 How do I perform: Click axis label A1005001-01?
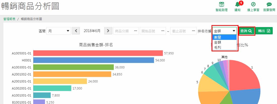pos(22,53)
